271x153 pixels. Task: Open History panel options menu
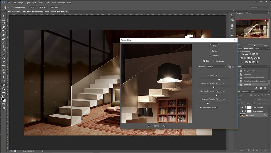coord(269,66)
